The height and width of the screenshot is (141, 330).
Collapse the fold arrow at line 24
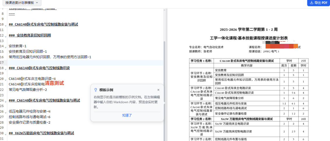[x=6, y=102]
